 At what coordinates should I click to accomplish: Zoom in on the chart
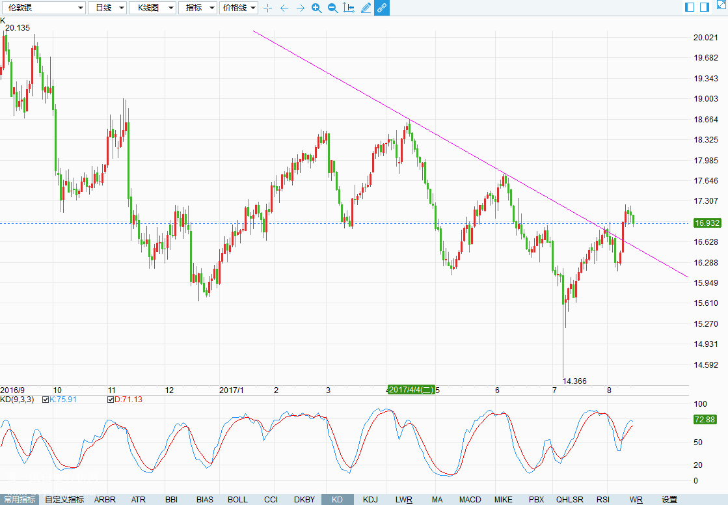[317, 8]
